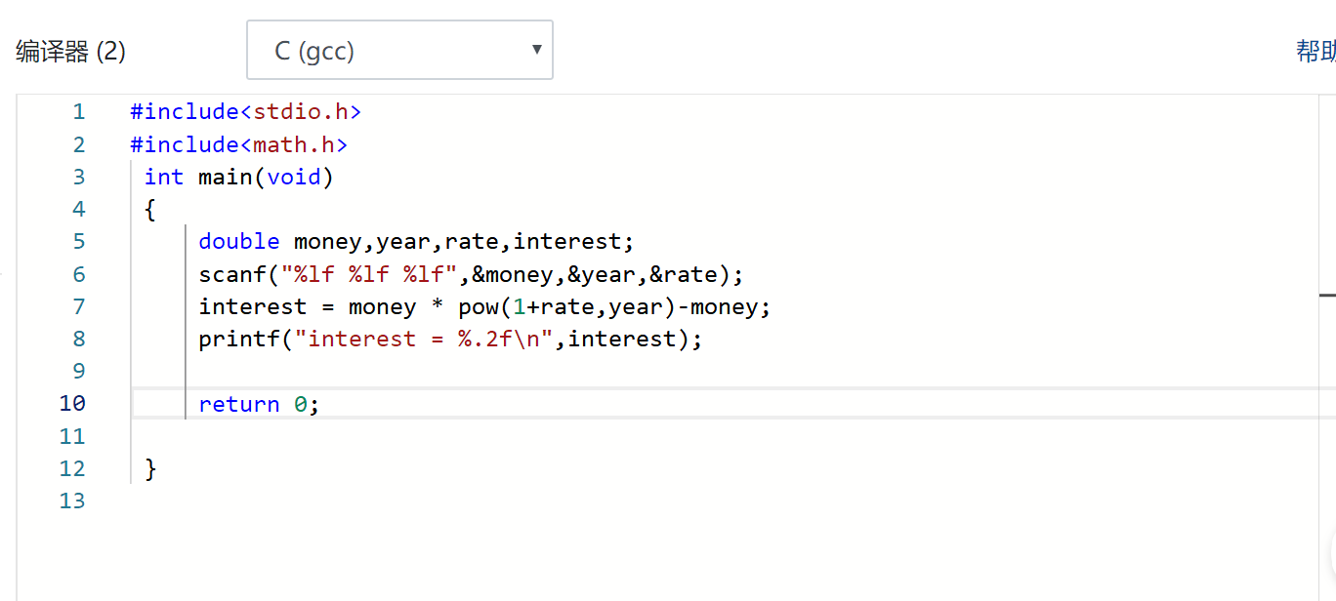This screenshot has height=601, width=1336.
Task: Click the closing brace on line 12
Action: point(150,468)
